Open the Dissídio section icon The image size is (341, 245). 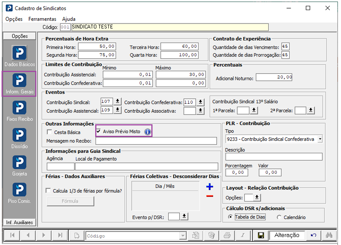pos(19,135)
